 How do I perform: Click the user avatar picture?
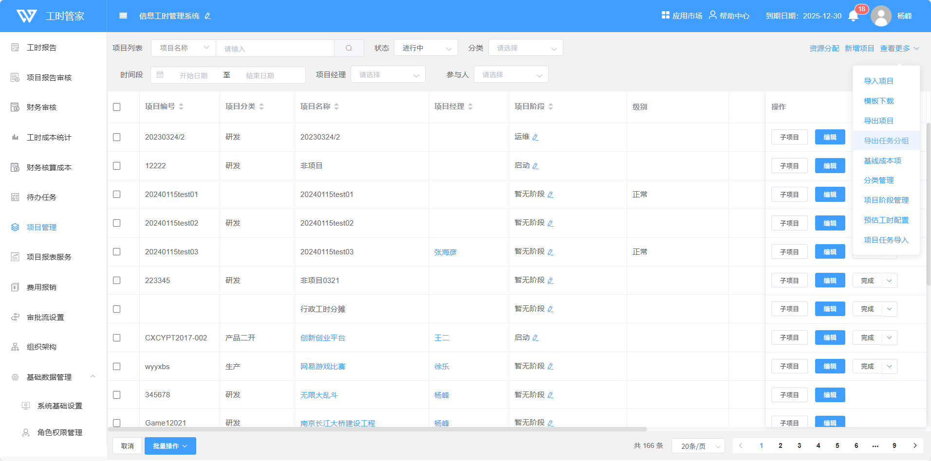[881, 16]
